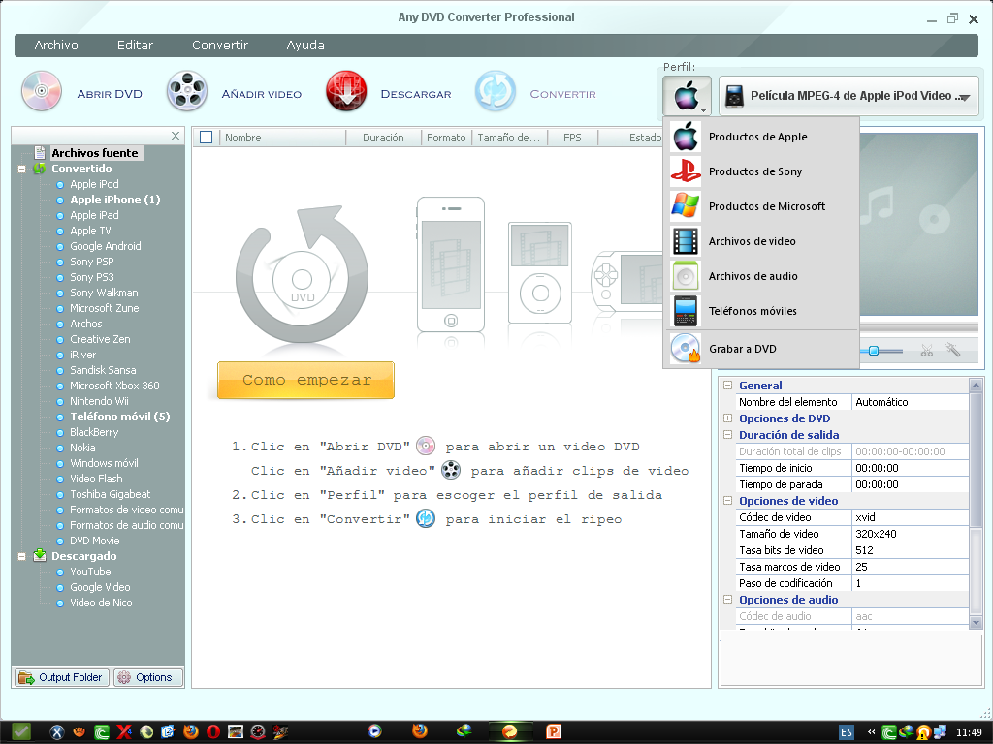
Task: Click the Códec de video value xvid
Action: click(910, 517)
